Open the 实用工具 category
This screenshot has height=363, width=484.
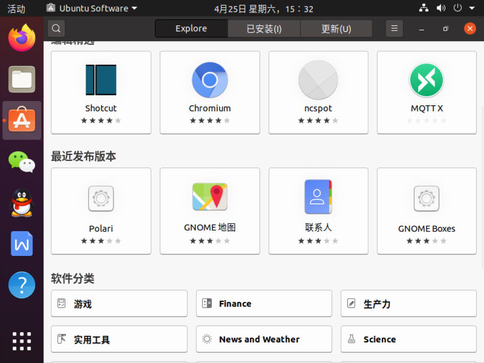pyautogui.click(x=119, y=339)
